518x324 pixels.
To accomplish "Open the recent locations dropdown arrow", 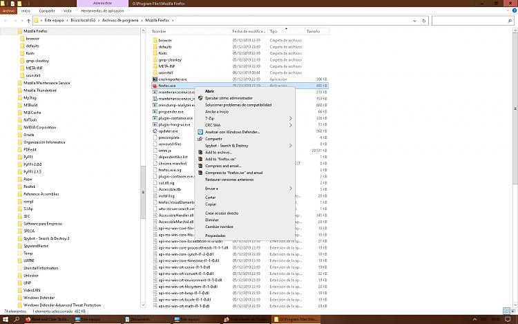I will [x=22, y=21].
